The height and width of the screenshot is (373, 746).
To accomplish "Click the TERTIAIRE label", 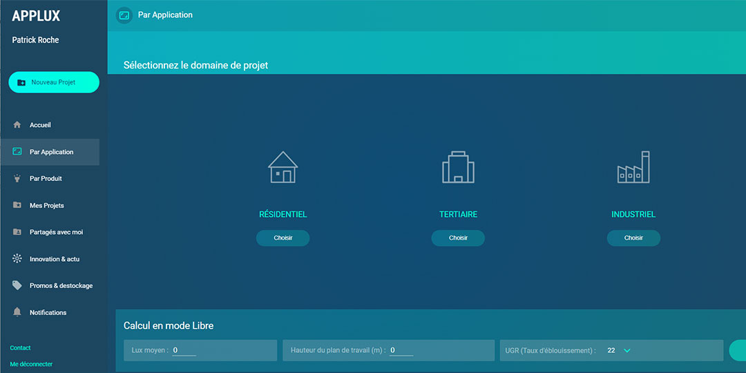I will [x=458, y=215].
